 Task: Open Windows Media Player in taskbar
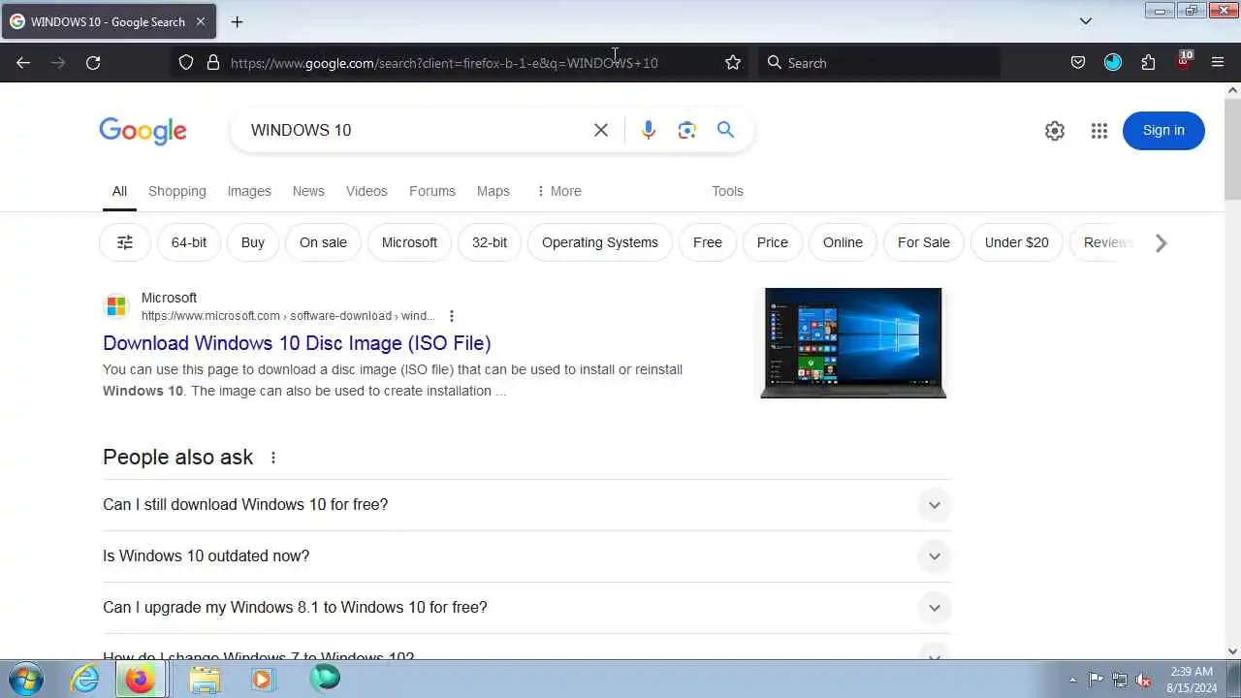(262, 679)
